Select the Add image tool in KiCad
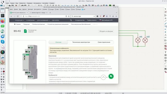Viewport: 167px width, 94px height. coord(165,69)
